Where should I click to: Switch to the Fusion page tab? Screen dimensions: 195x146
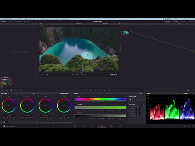[x=93, y=126]
